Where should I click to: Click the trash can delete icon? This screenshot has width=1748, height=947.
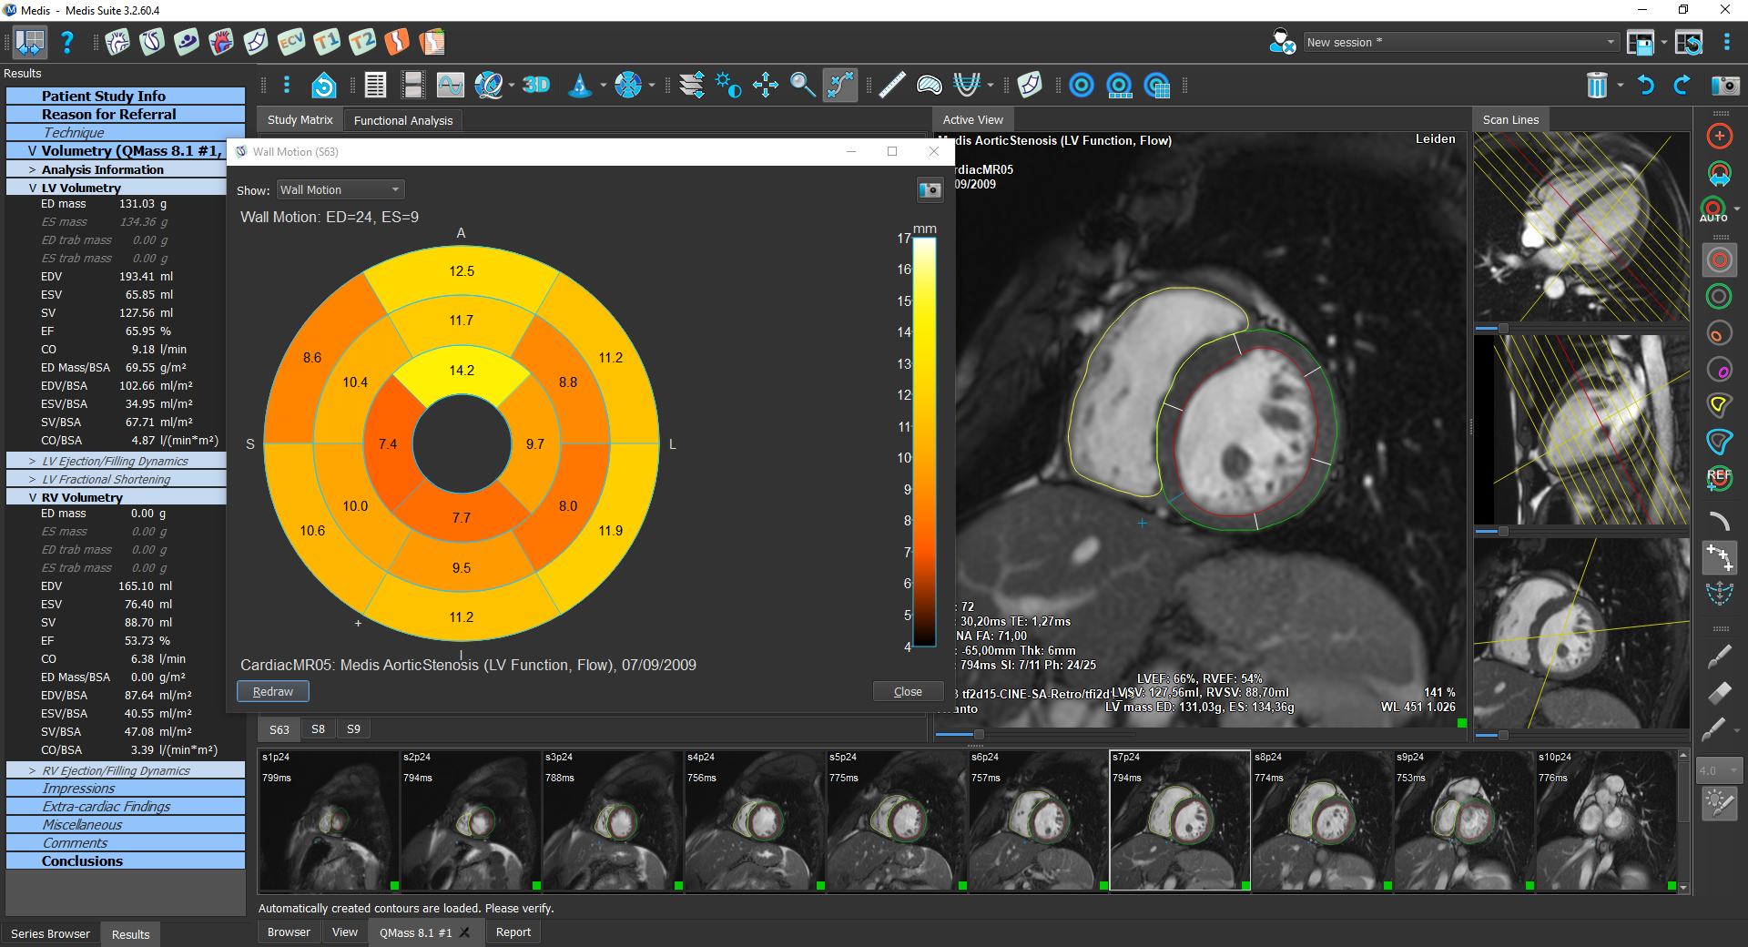[x=1597, y=86]
